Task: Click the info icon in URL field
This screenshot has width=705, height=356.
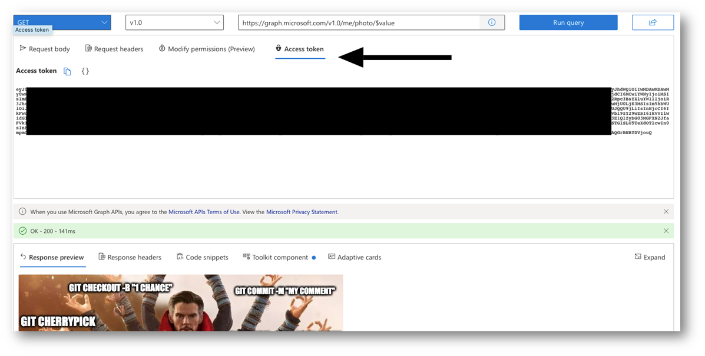Action: 492,22
